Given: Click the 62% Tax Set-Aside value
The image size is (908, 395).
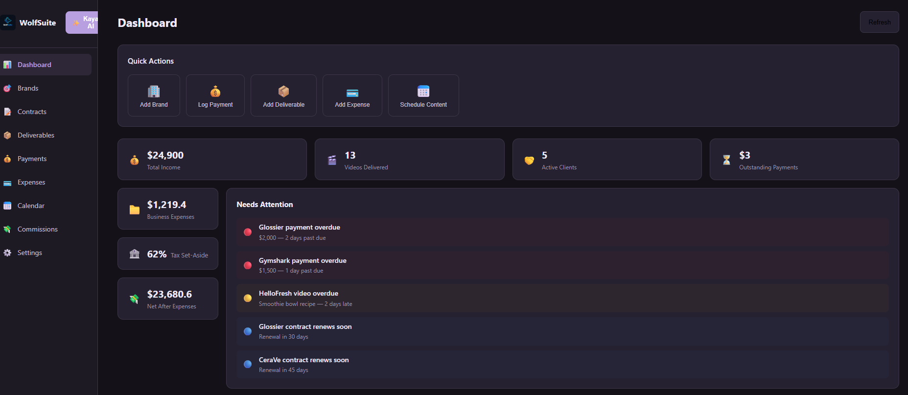Looking at the screenshot, I should click(x=157, y=254).
